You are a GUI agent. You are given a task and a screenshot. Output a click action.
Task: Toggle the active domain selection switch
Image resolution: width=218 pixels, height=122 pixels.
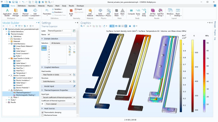click(x=44, y=48)
